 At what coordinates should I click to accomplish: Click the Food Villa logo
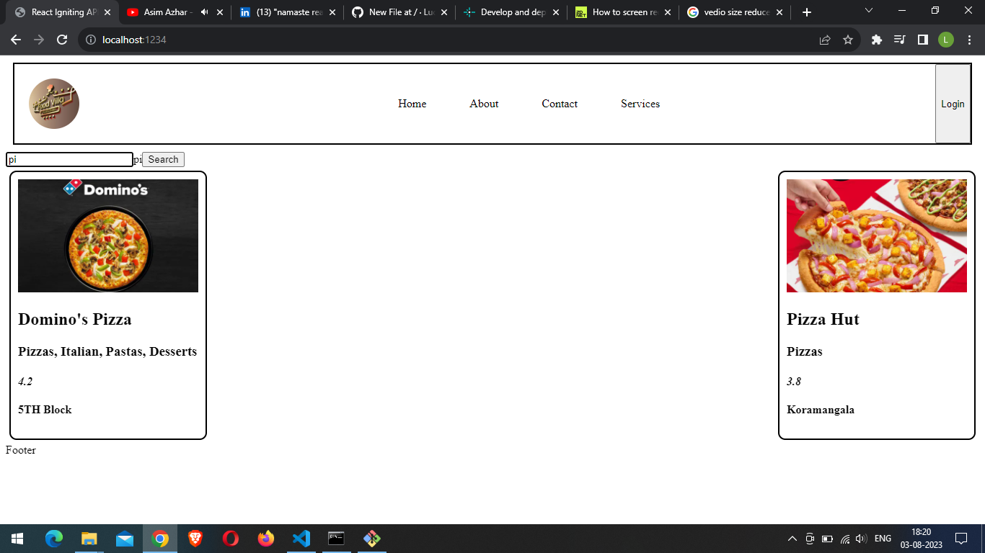53,103
